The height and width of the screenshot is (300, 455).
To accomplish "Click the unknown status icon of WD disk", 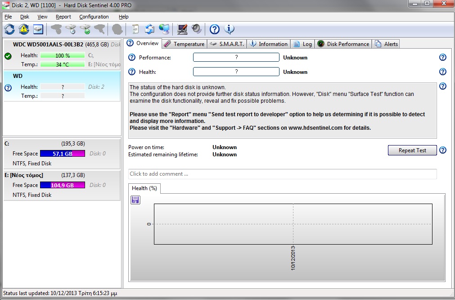I will click(8, 88).
